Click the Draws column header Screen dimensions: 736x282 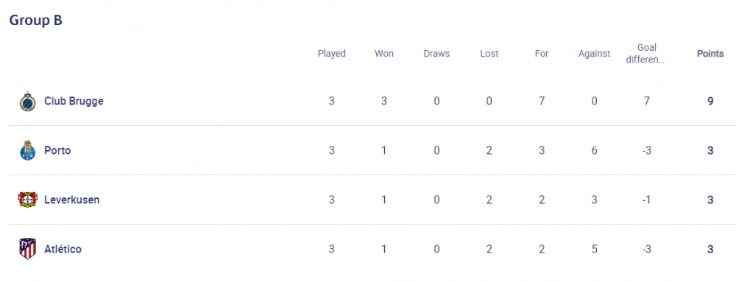pyautogui.click(x=436, y=54)
